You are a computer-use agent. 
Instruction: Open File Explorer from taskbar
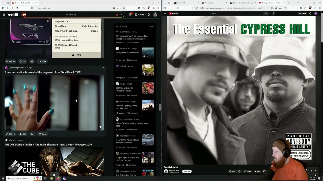pyautogui.click(x=52, y=178)
